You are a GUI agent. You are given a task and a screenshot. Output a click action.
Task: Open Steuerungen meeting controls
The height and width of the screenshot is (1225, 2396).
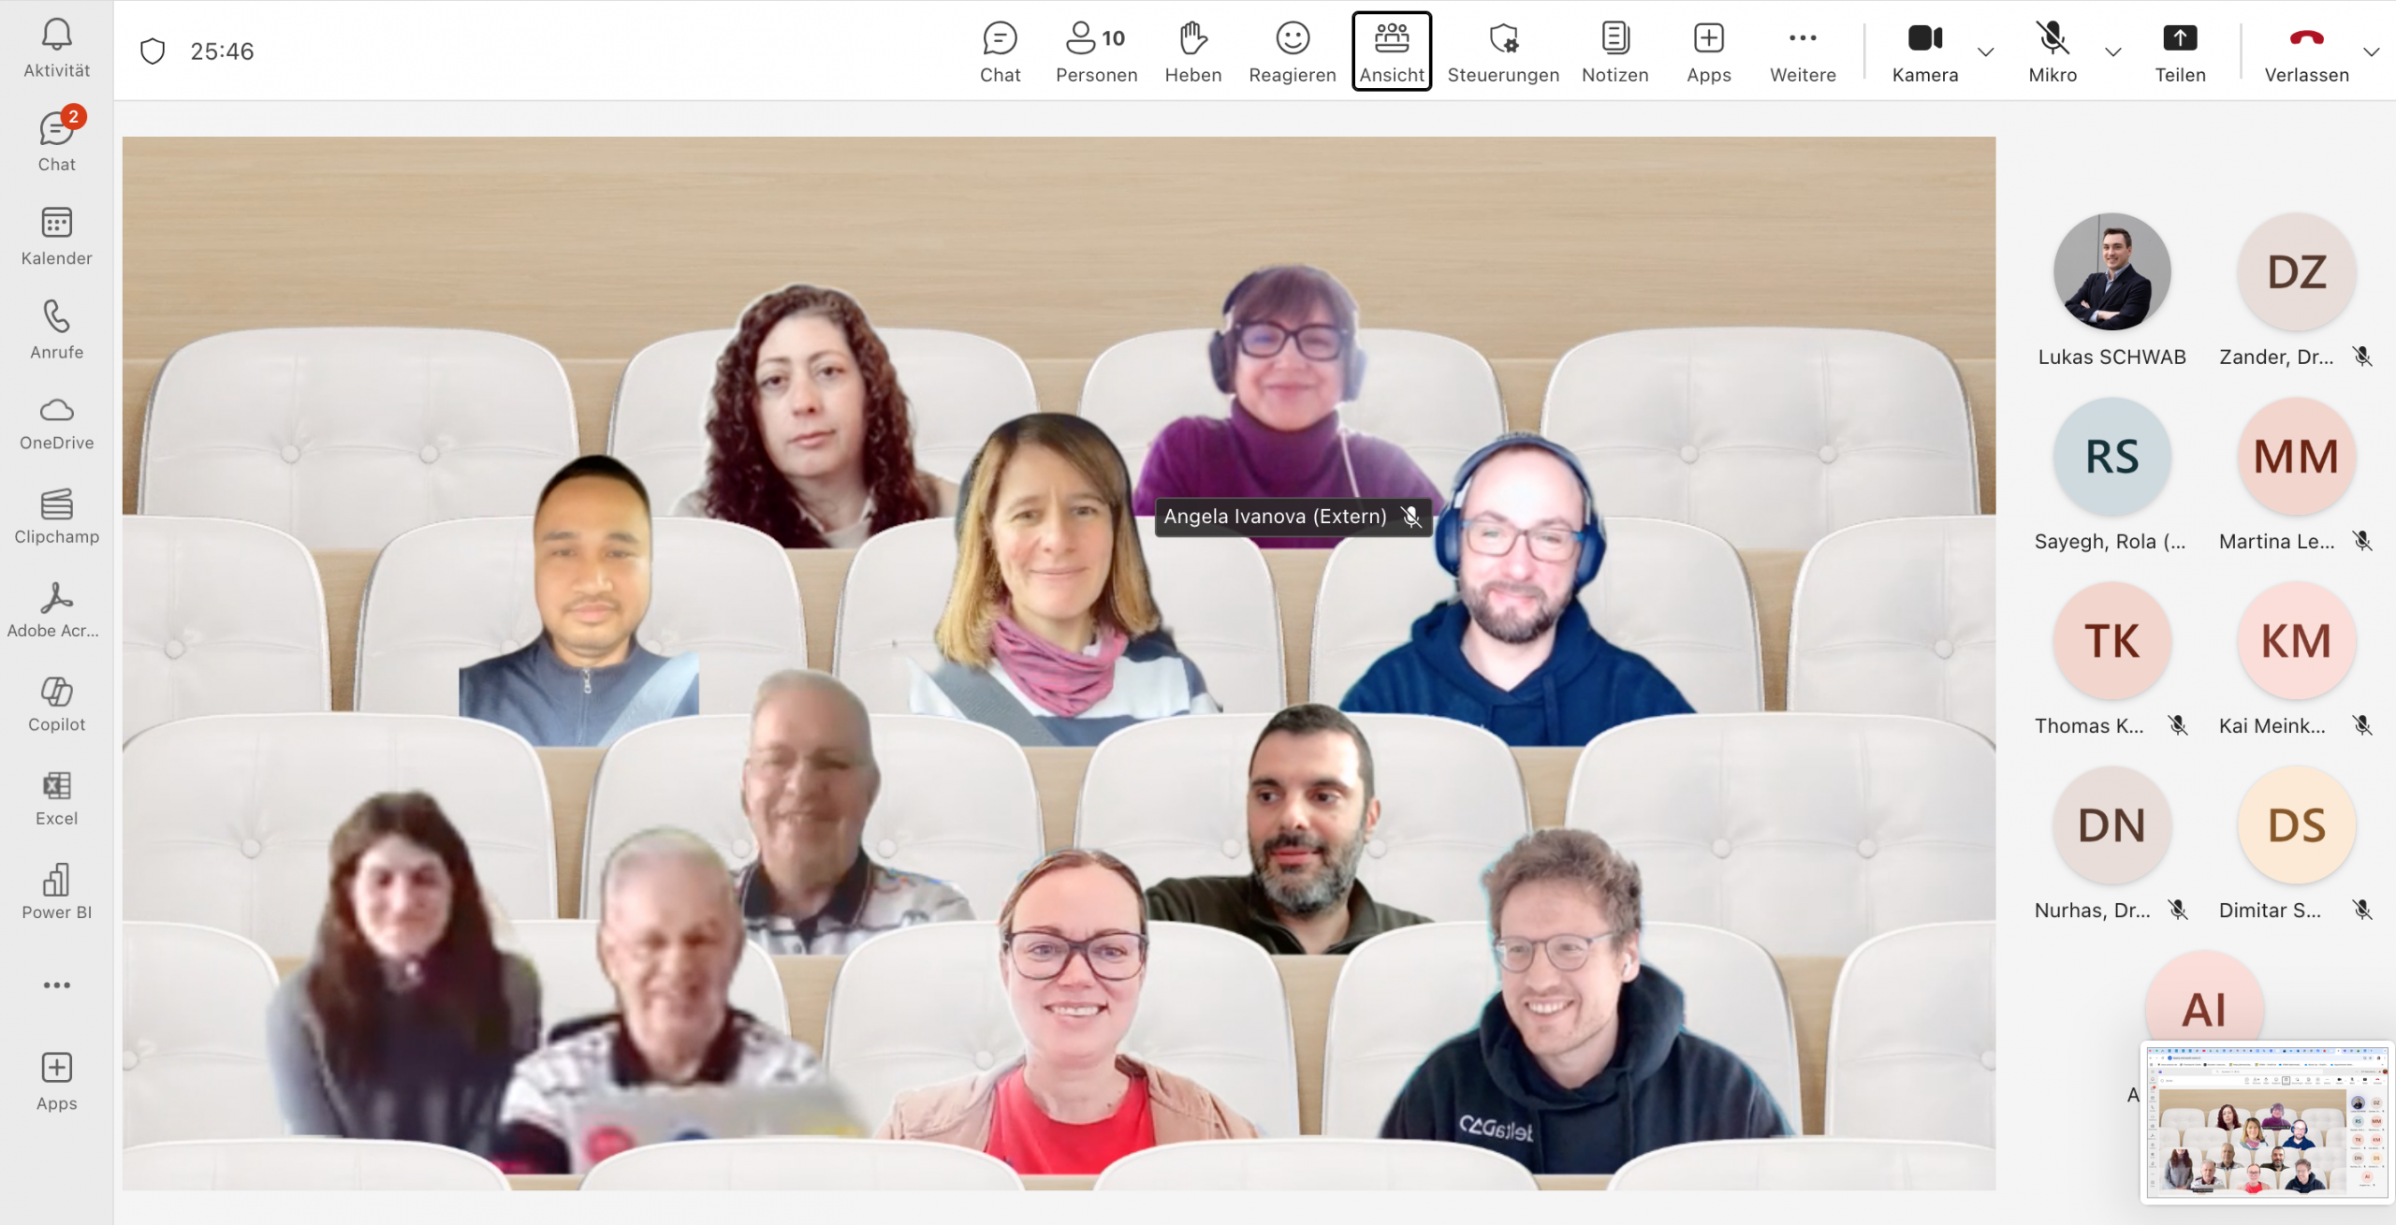pos(1503,51)
